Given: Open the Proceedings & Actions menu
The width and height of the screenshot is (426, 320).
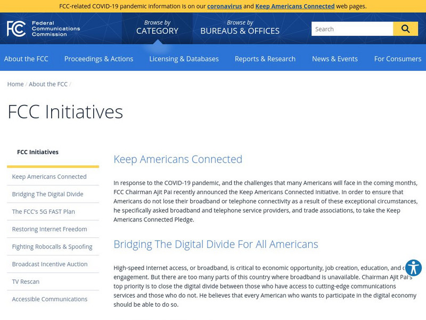Looking at the screenshot, I should point(99,59).
